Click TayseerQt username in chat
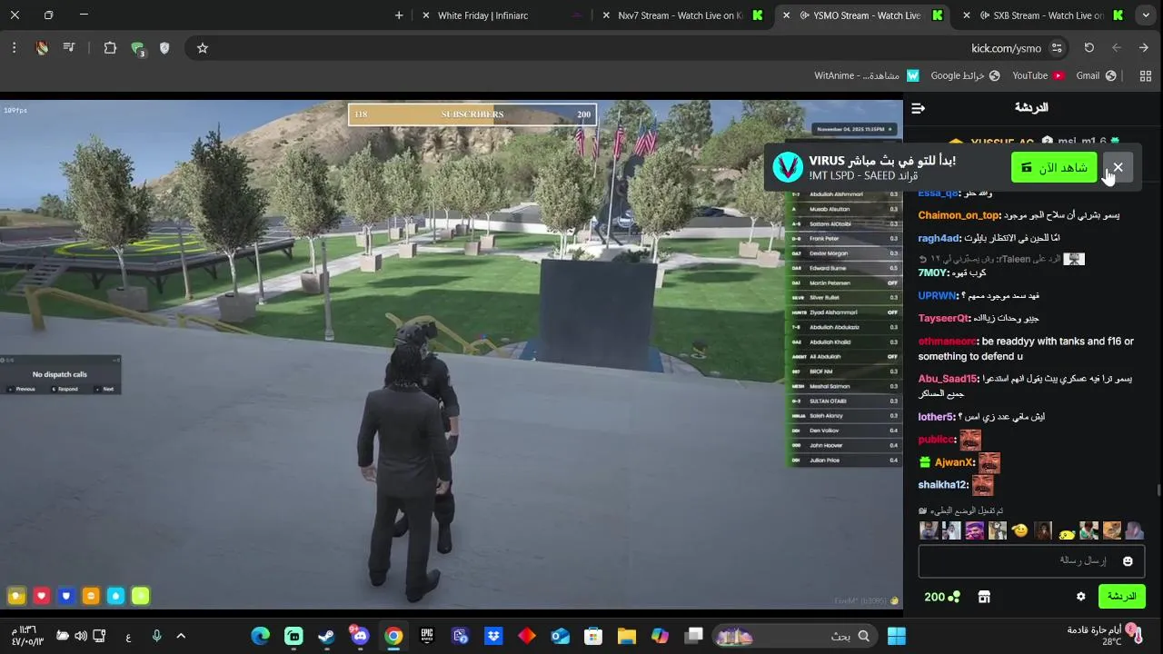This screenshot has height=654, width=1163. [943, 318]
